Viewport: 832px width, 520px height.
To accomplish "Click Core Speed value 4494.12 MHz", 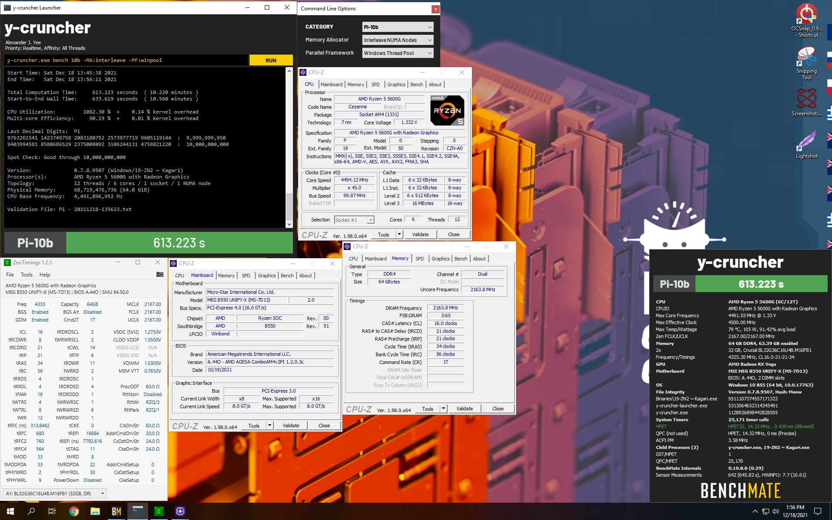I will click(x=354, y=180).
